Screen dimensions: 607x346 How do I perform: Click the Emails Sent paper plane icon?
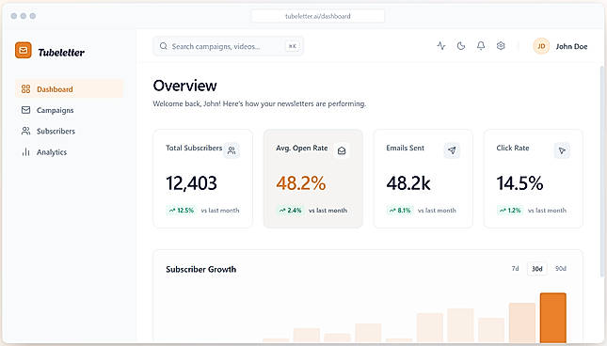point(452,150)
